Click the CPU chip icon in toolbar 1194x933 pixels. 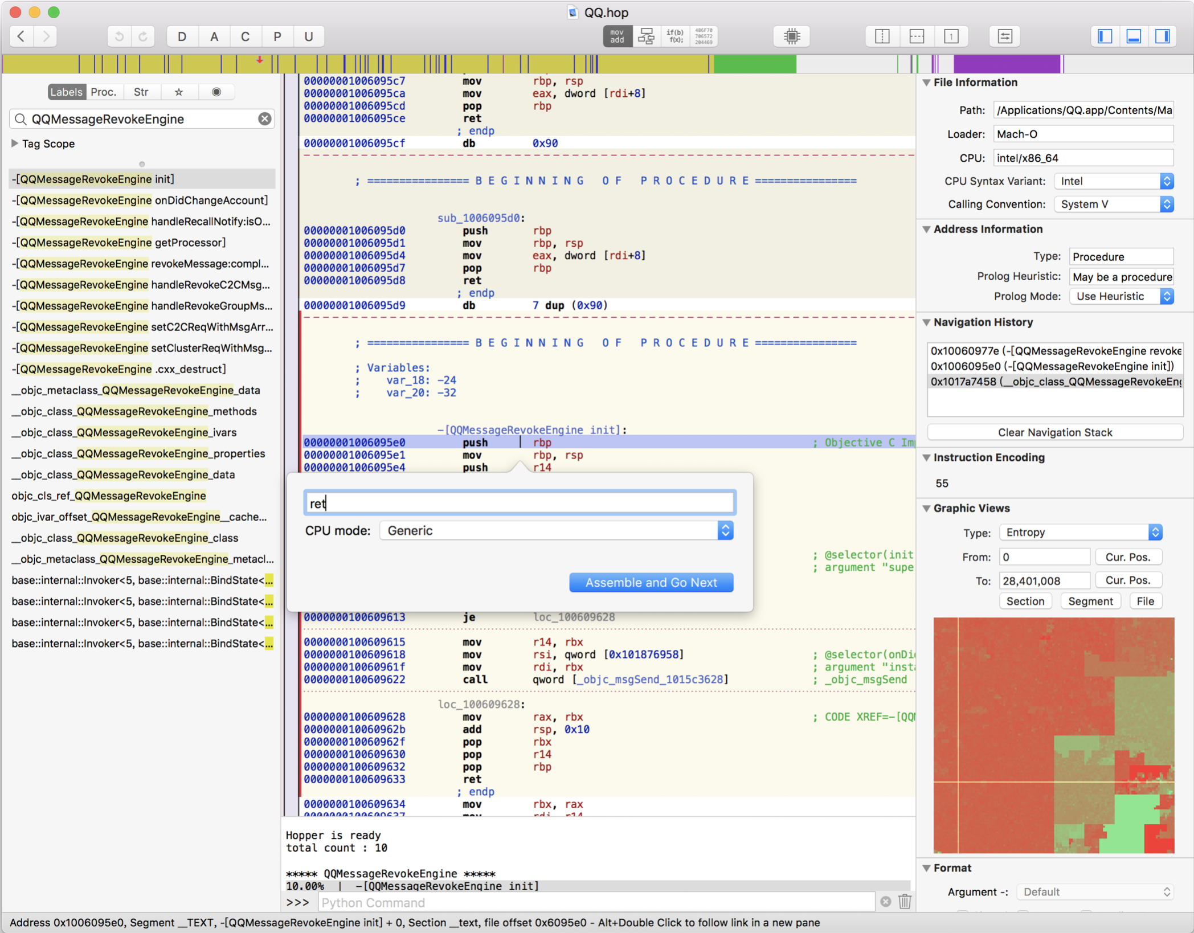pos(792,36)
